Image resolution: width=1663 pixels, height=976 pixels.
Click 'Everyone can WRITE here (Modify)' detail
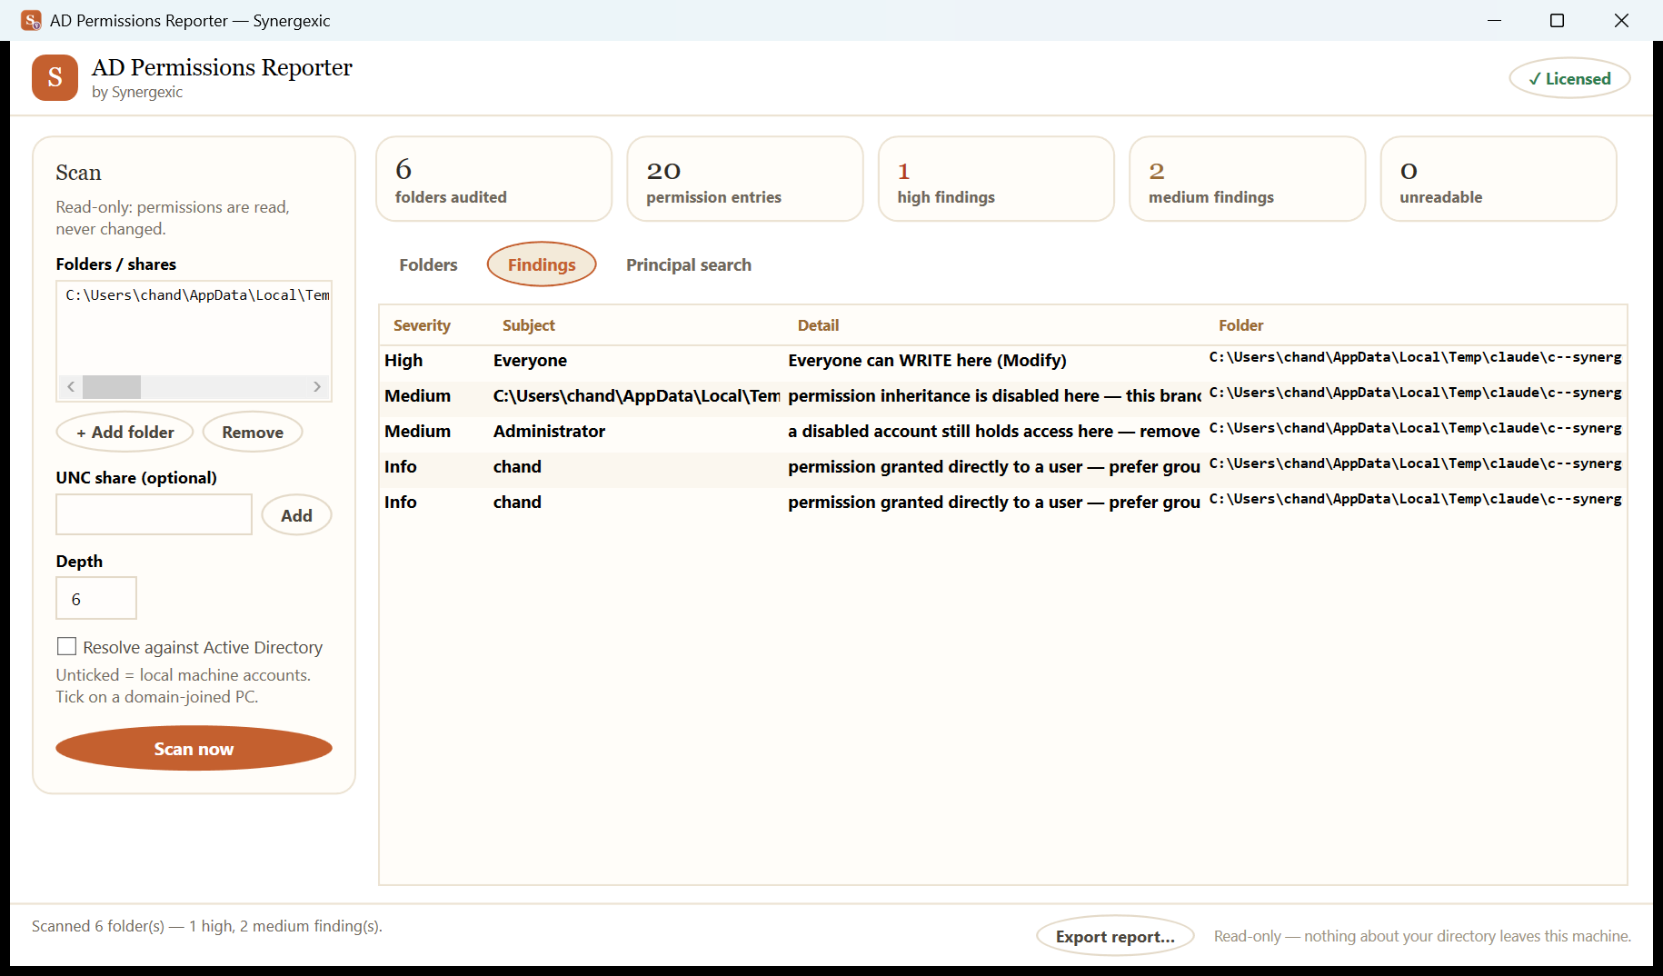[x=927, y=361]
